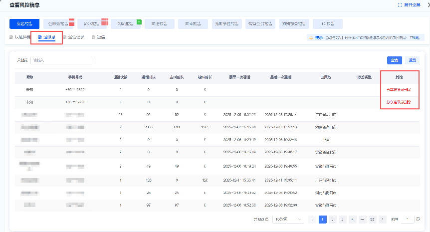Screen dimensions: 430x232
Task: Click the pagination ellipsis to skip pages
Action: click(x=362, y=219)
